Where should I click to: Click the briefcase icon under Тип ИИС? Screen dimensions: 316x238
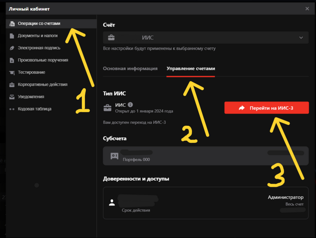pyautogui.click(x=107, y=108)
